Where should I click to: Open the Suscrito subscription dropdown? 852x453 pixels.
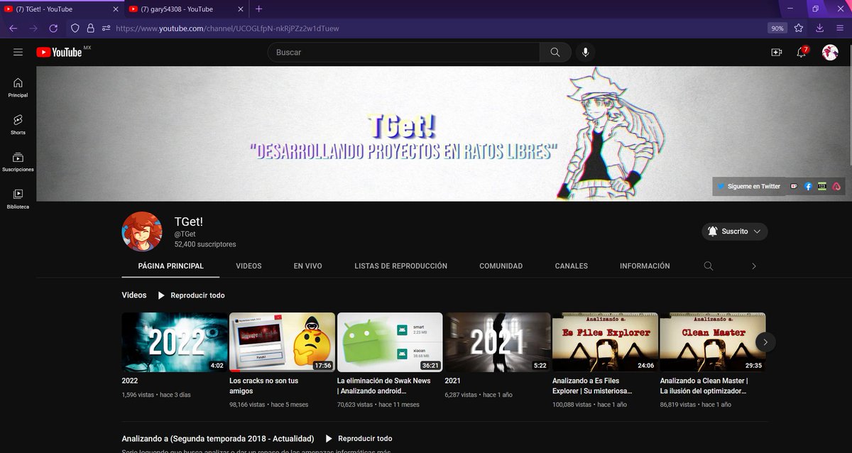pos(735,231)
